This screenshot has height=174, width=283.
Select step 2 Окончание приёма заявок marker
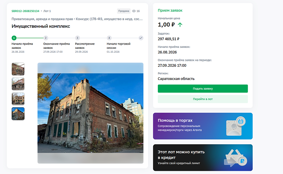click(x=46, y=38)
